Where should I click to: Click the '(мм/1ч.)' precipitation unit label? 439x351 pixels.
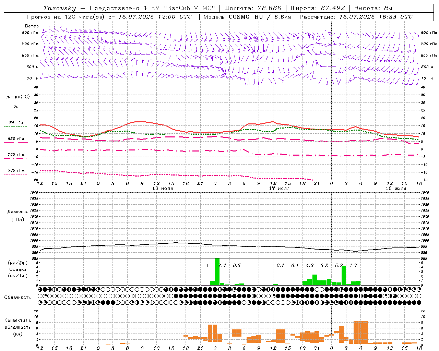click(17, 276)
